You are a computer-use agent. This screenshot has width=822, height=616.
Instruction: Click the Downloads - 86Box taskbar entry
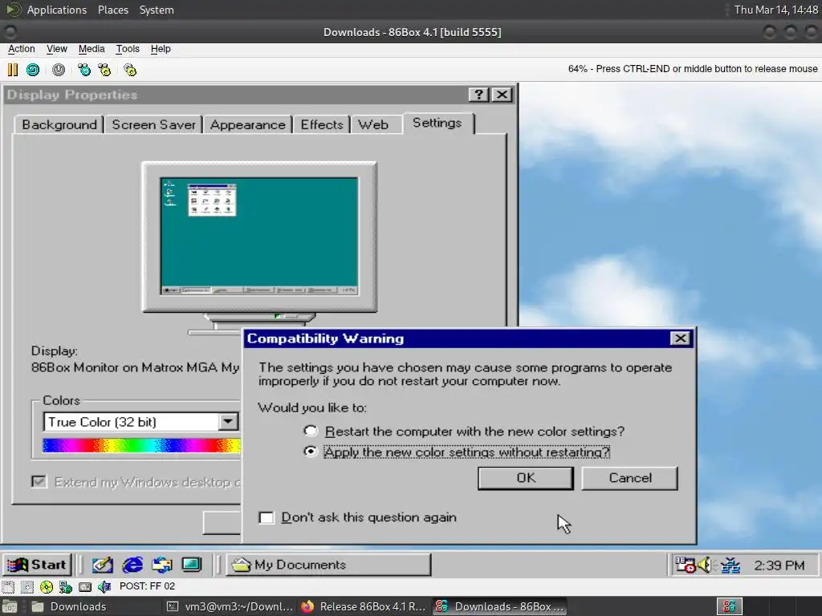click(500, 606)
